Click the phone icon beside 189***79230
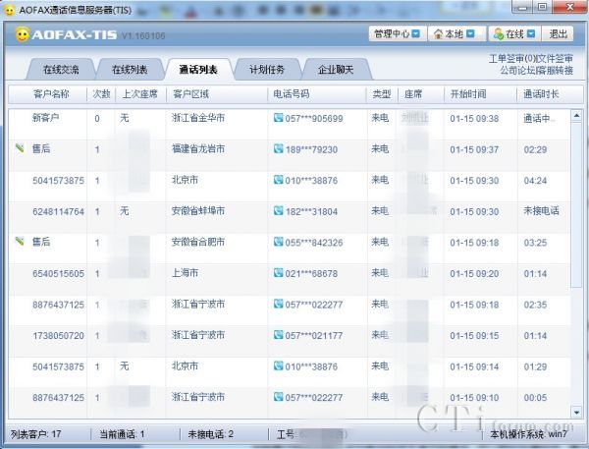Image resolution: width=589 pixels, height=449 pixels. pos(278,149)
